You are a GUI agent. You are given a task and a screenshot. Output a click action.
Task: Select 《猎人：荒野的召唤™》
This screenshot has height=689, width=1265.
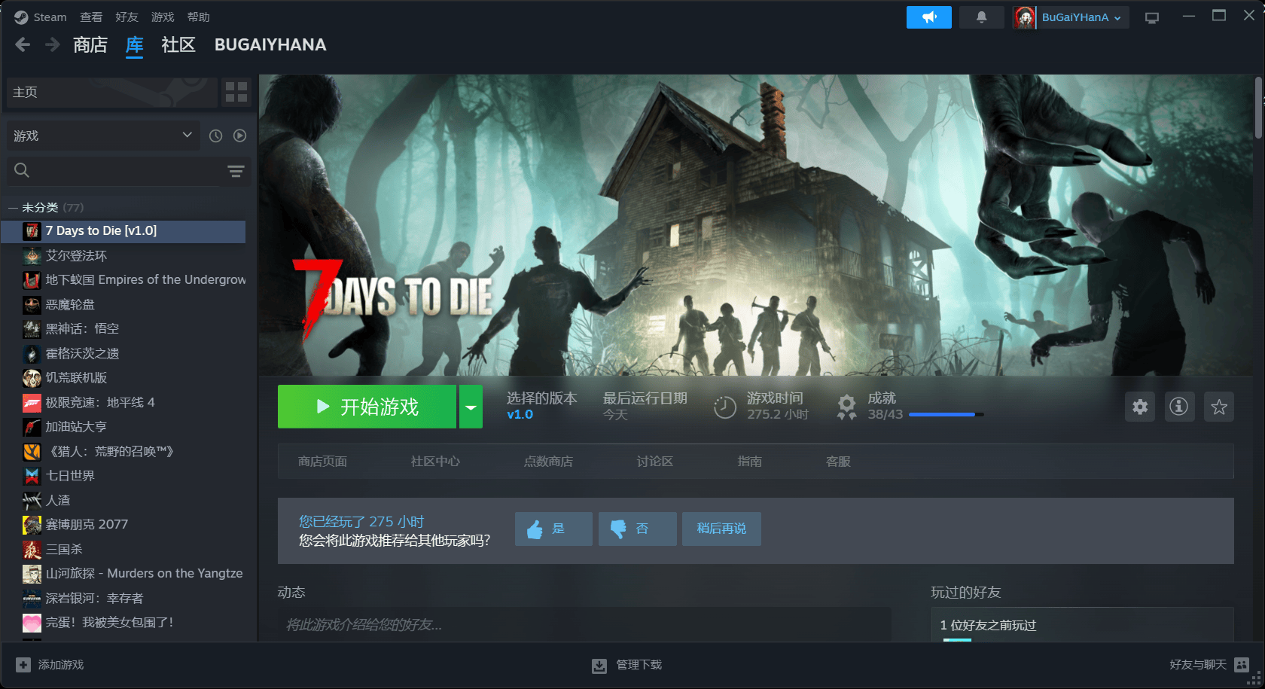pos(124,452)
